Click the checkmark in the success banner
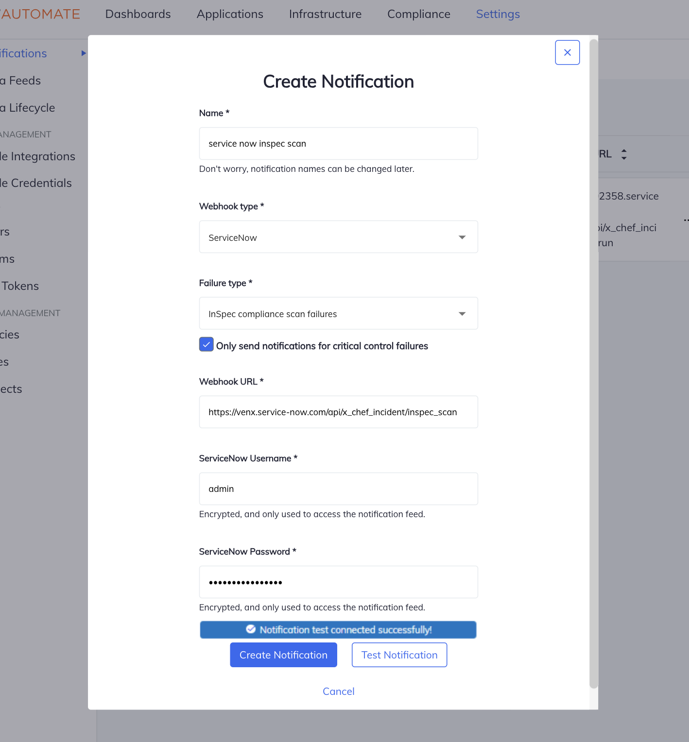 coord(250,629)
